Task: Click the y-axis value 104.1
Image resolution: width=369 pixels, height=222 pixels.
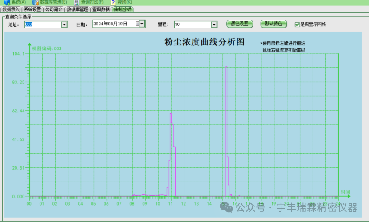Action: [18, 54]
